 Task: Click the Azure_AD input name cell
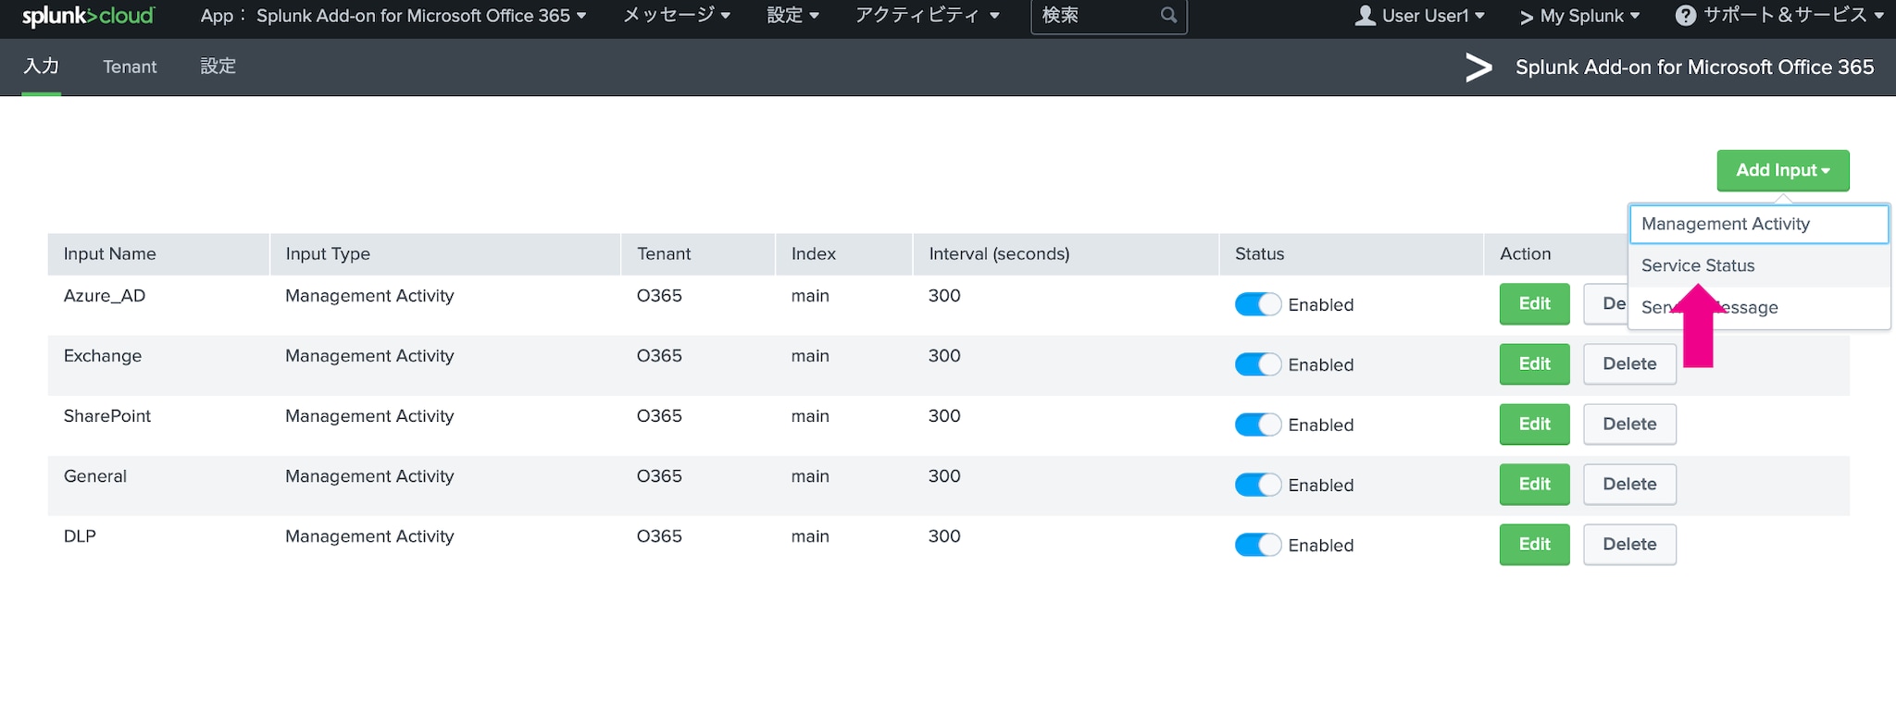tap(105, 296)
